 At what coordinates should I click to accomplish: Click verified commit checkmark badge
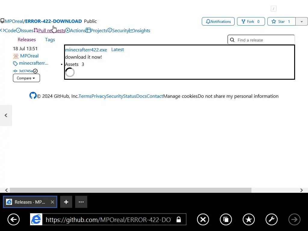click(35, 71)
